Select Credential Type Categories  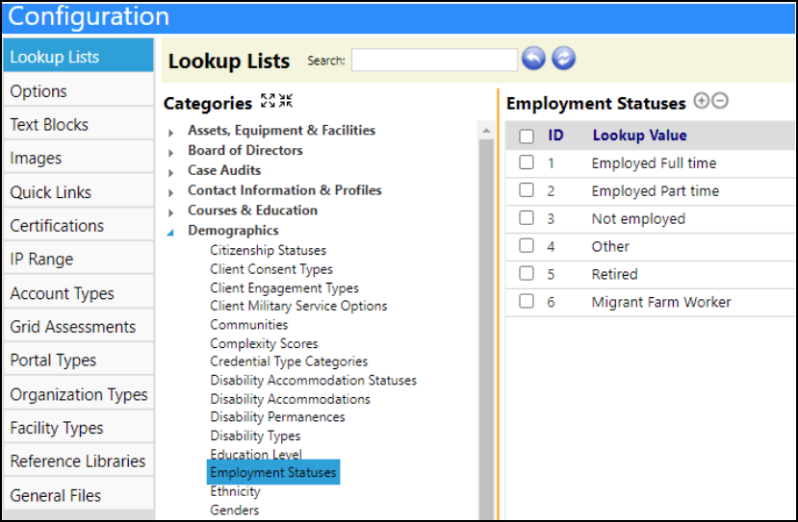[289, 360]
